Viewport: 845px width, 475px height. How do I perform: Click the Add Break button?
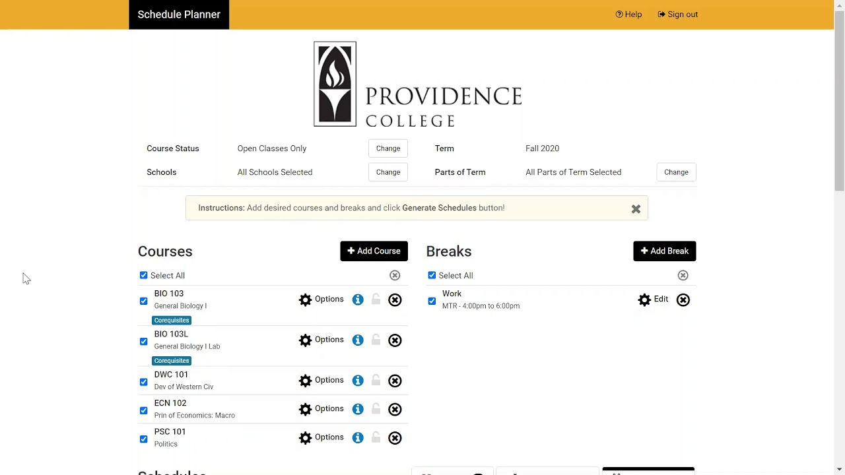[664, 251]
